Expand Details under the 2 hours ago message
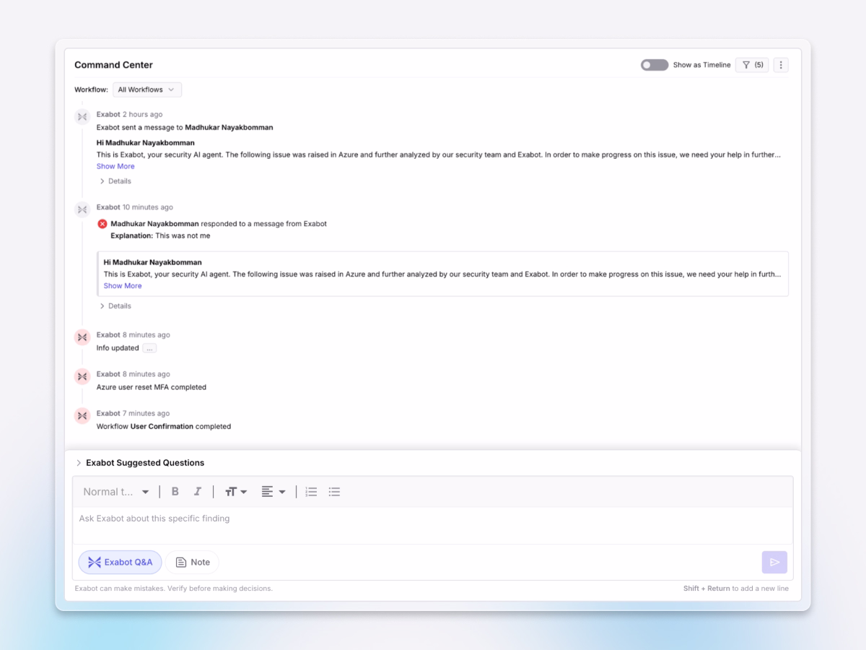 point(115,181)
